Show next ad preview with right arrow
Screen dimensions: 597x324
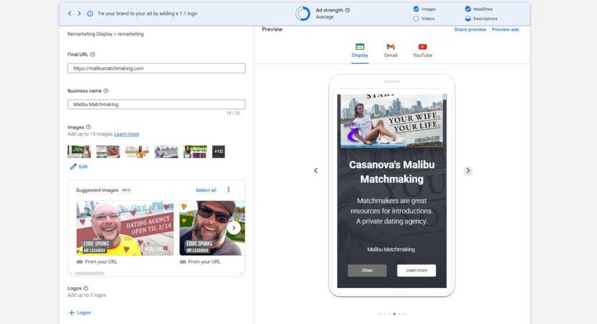coord(468,171)
